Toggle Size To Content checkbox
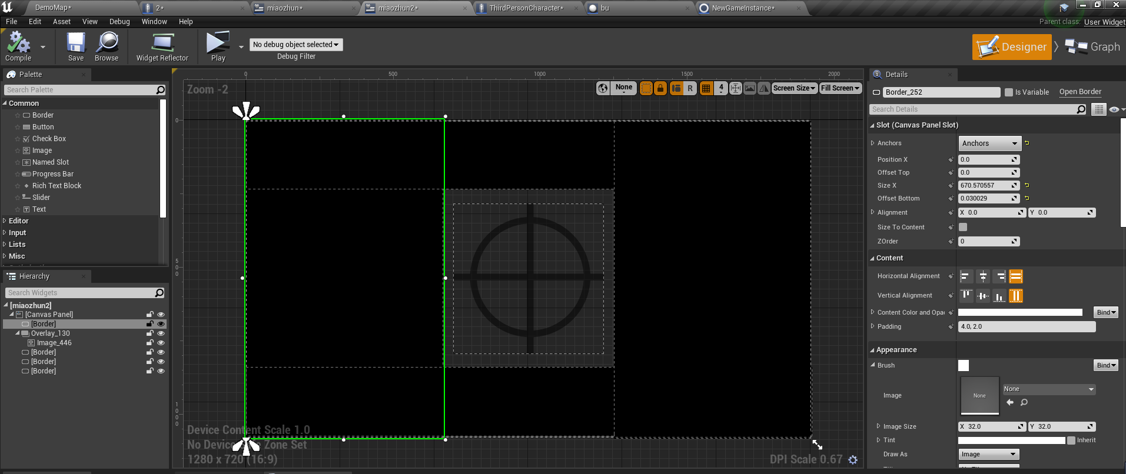Screen dimensions: 1126x474 (x=963, y=227)
